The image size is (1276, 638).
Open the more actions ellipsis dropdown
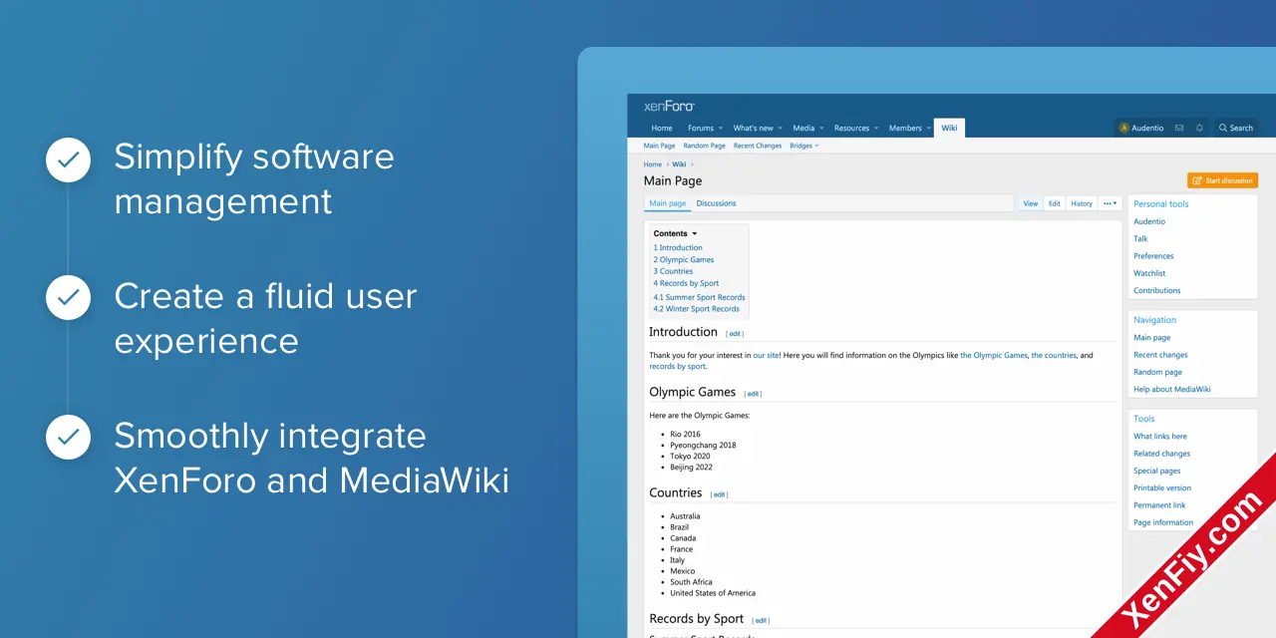pos(1111,203)
